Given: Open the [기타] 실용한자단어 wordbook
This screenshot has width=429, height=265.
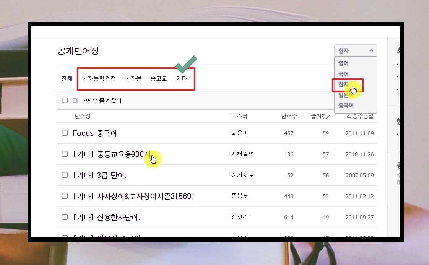Looking at the screenshot, I should (x=106, y=217).
